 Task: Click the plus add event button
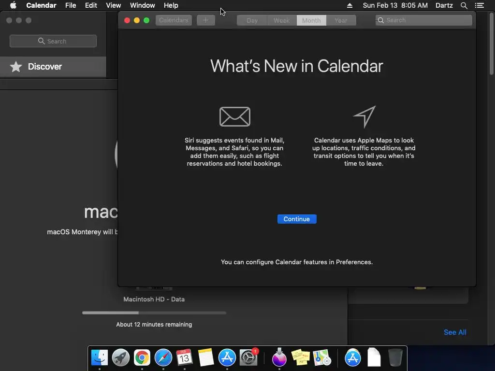tap(206, 20)
